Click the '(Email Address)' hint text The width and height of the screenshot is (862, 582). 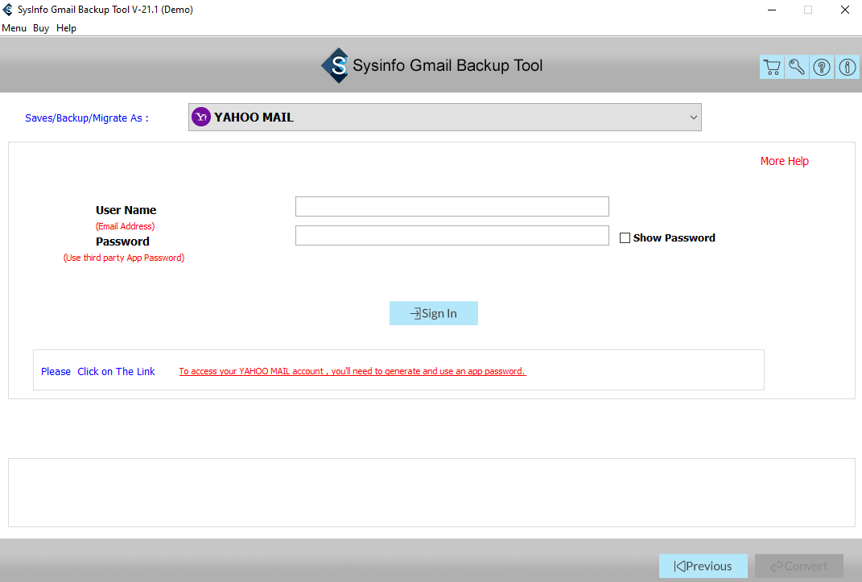tap(126, 226)
